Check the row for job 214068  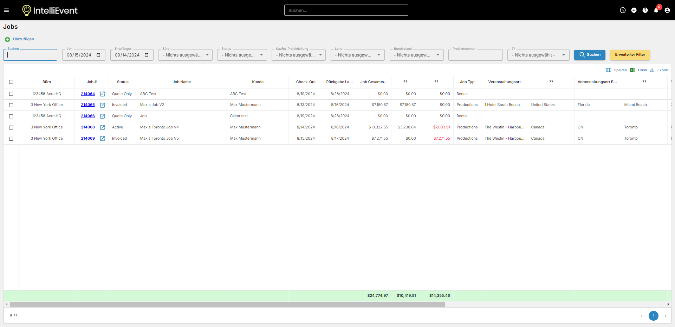(11, 128)
